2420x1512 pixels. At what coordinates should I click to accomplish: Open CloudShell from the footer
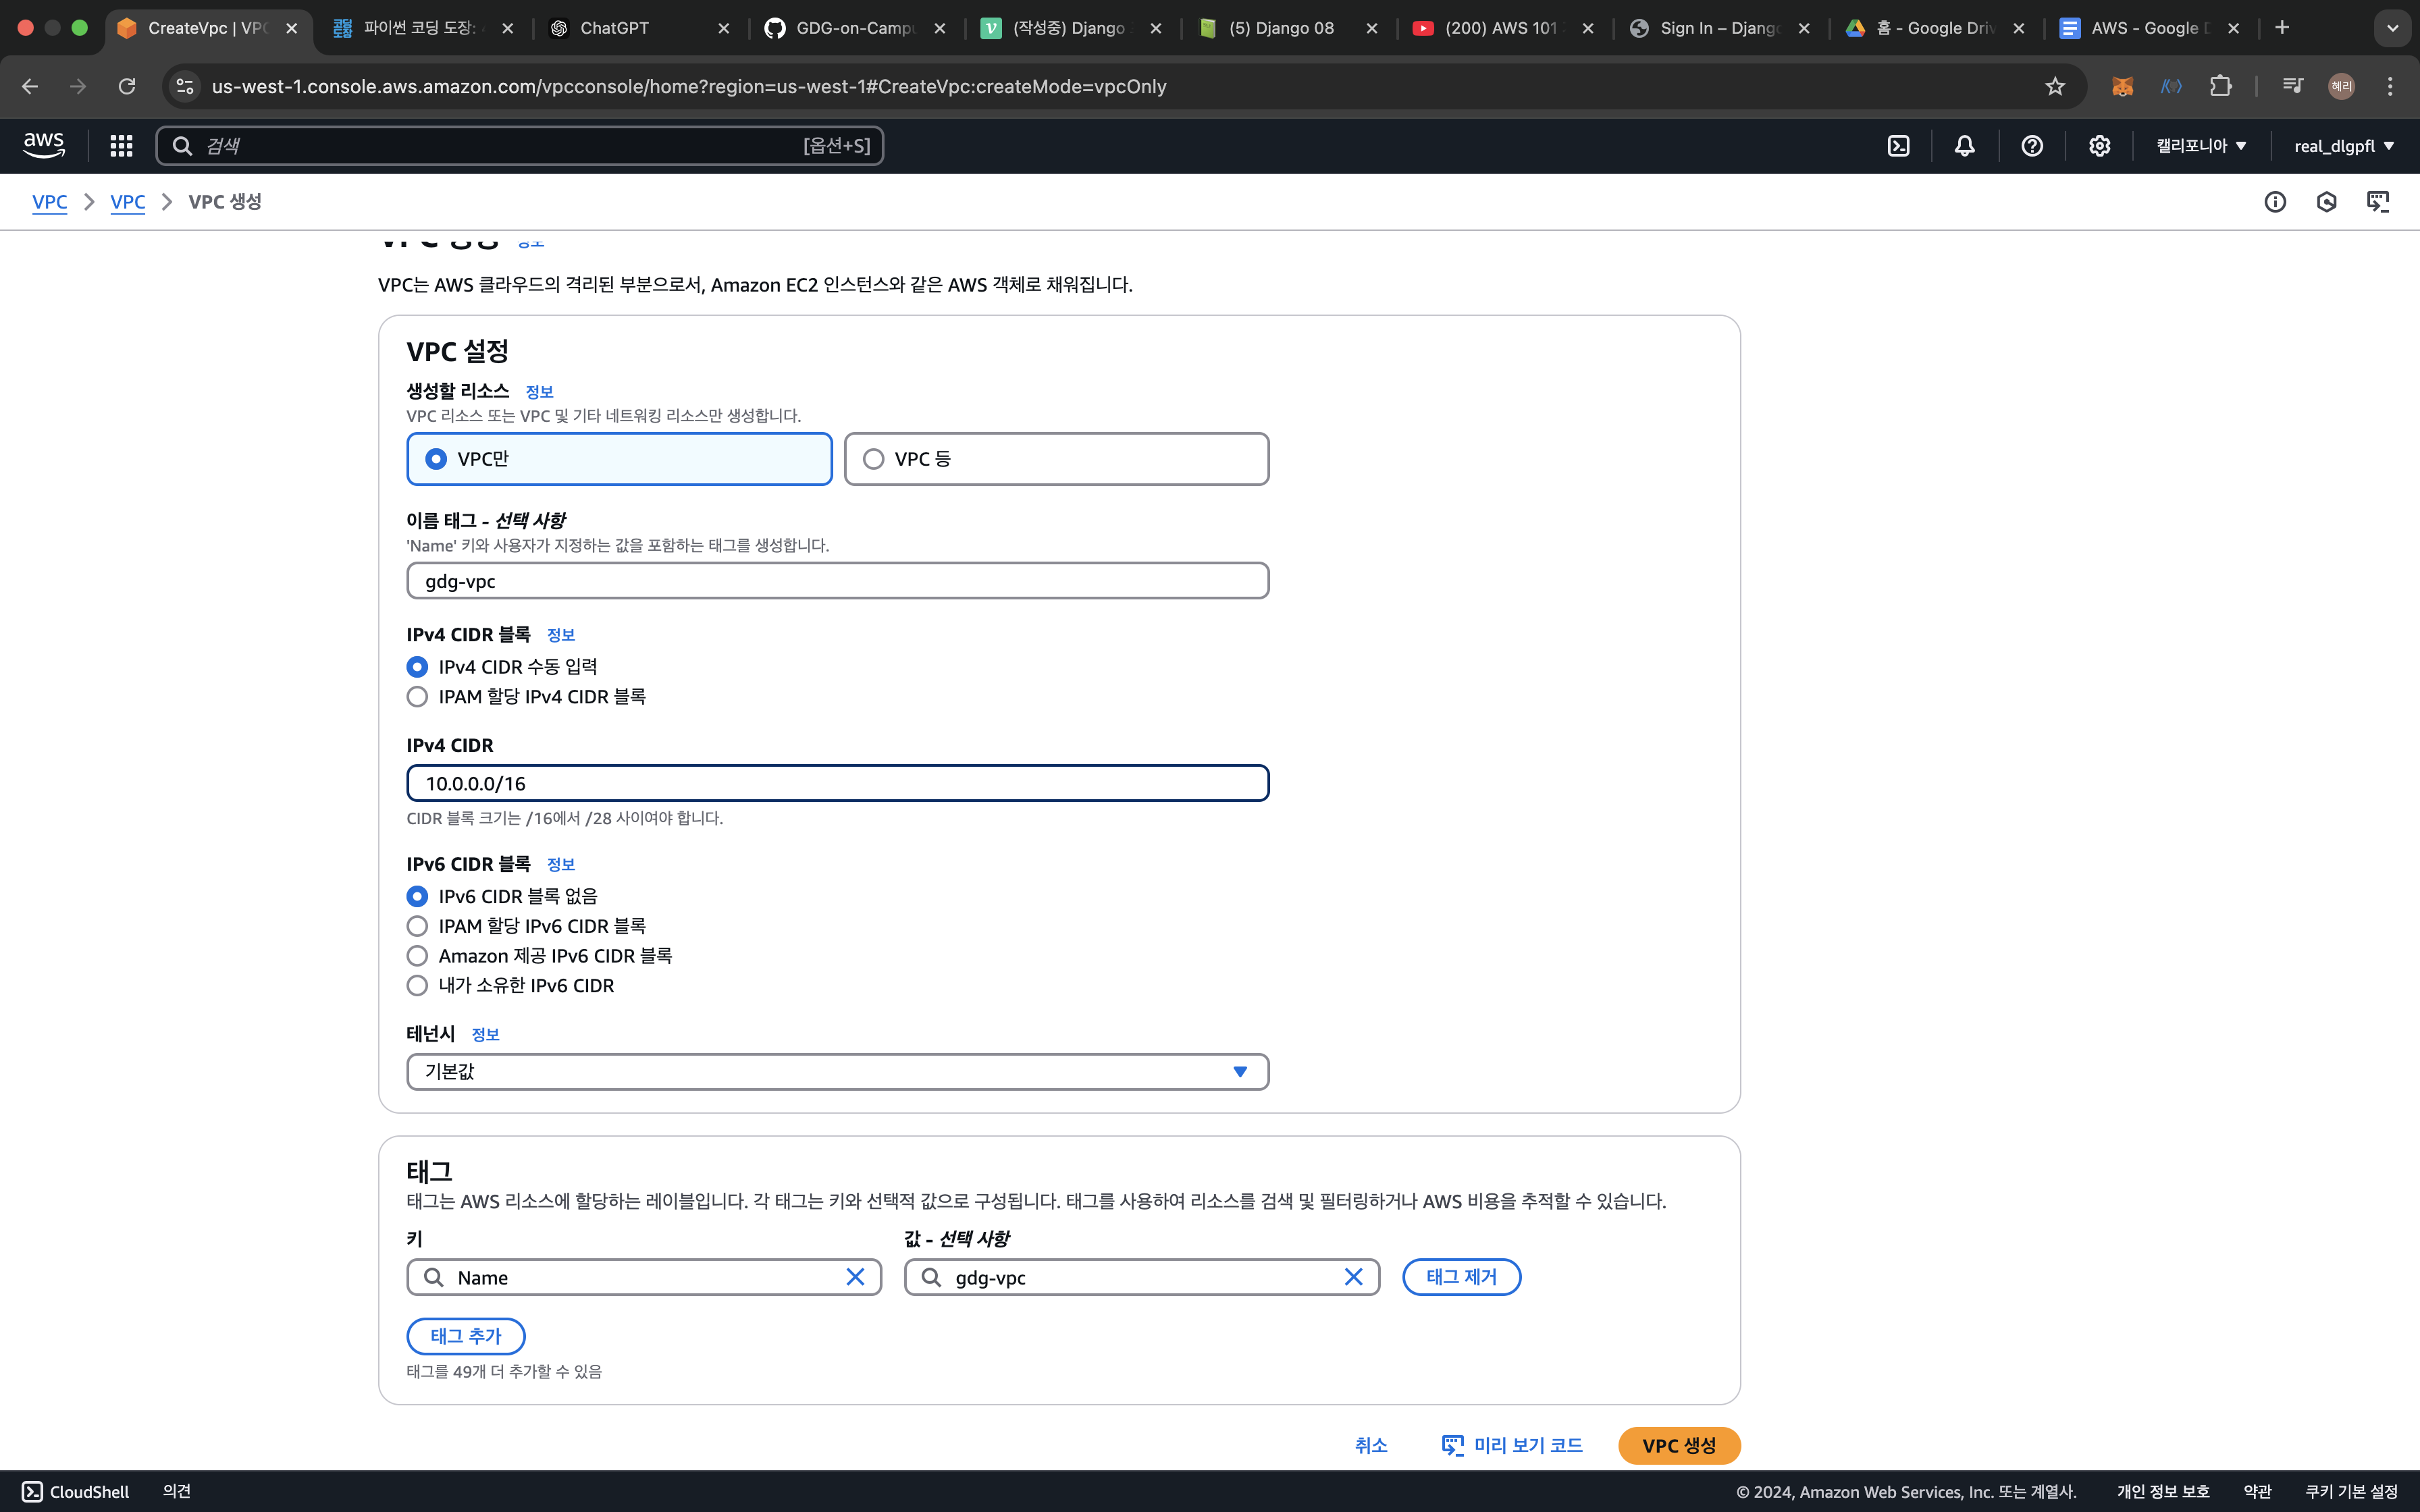76,1491
